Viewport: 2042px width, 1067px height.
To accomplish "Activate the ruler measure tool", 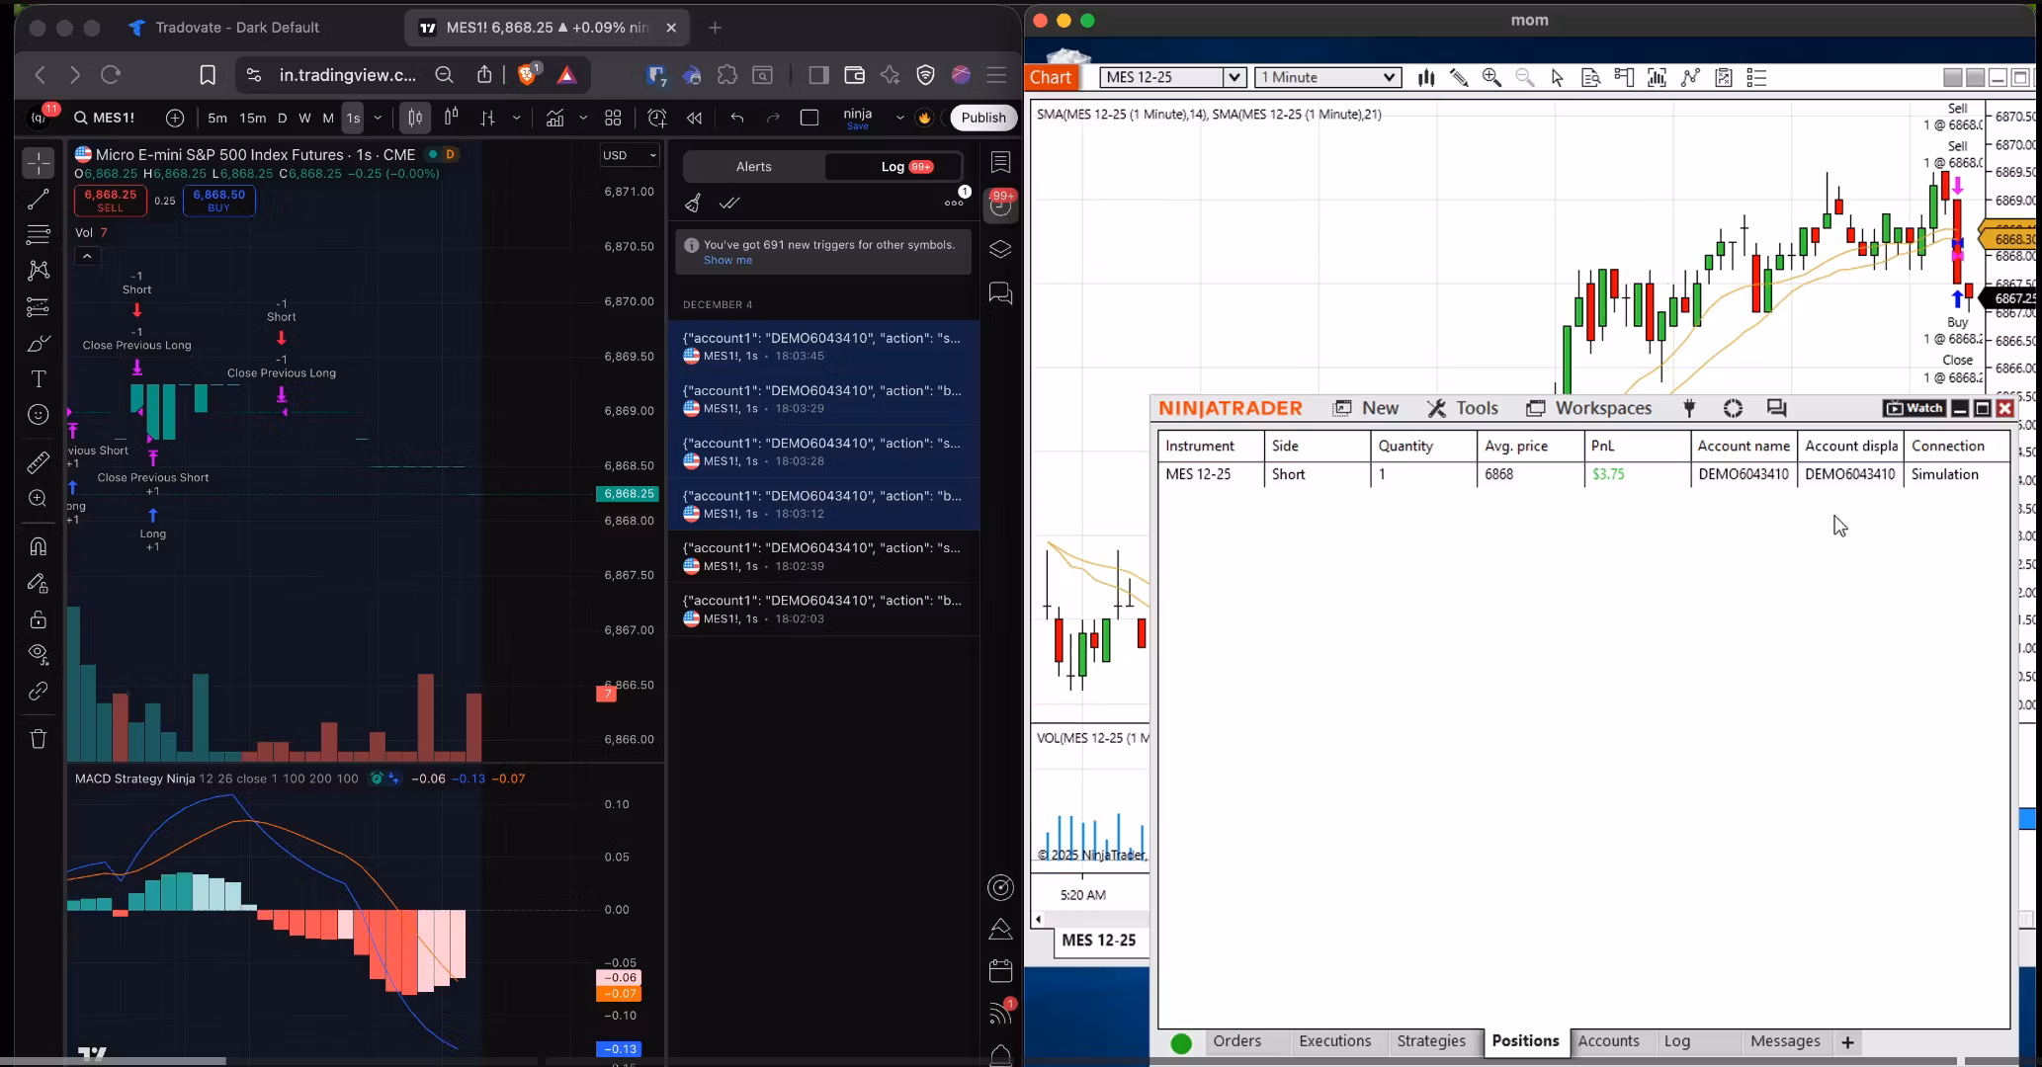I will tap(39, 462).
